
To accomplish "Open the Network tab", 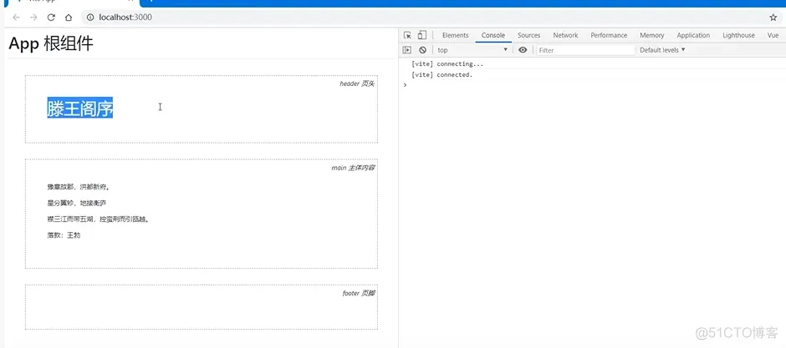I will point(565,36).
